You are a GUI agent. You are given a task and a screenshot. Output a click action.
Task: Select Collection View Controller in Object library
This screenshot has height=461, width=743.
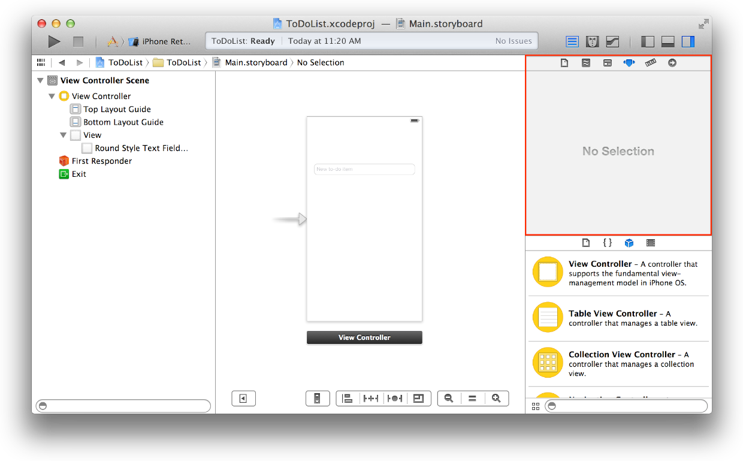click(x=618, y=363)
